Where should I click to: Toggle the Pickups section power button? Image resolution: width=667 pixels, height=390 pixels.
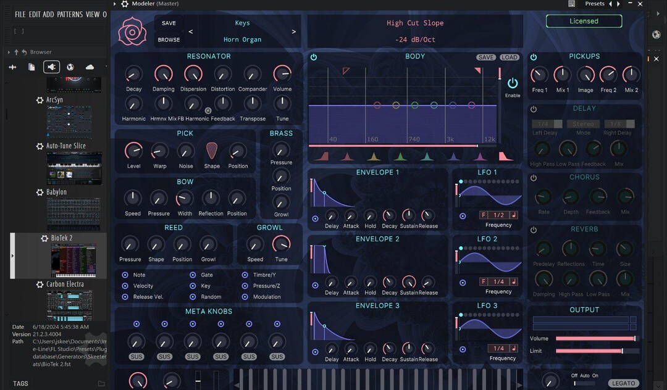534,57
